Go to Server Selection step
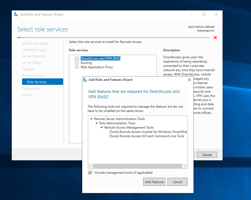The height and width of the screenshot is (200, 251). [34, 56]
